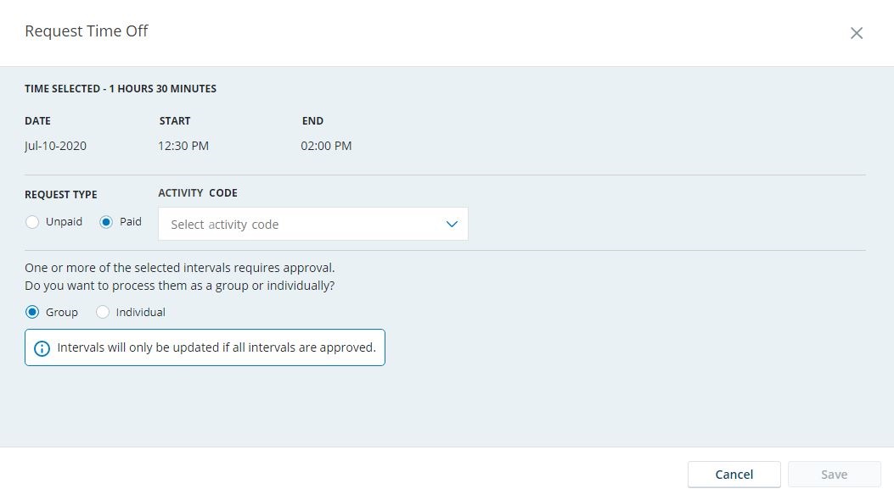894x500 pixels.
Task: Click the Activity Code label
Action: point(198,193)
